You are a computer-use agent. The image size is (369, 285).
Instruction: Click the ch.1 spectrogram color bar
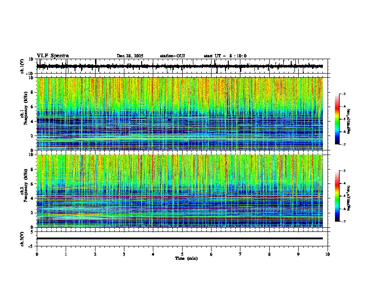pos(337,119)
